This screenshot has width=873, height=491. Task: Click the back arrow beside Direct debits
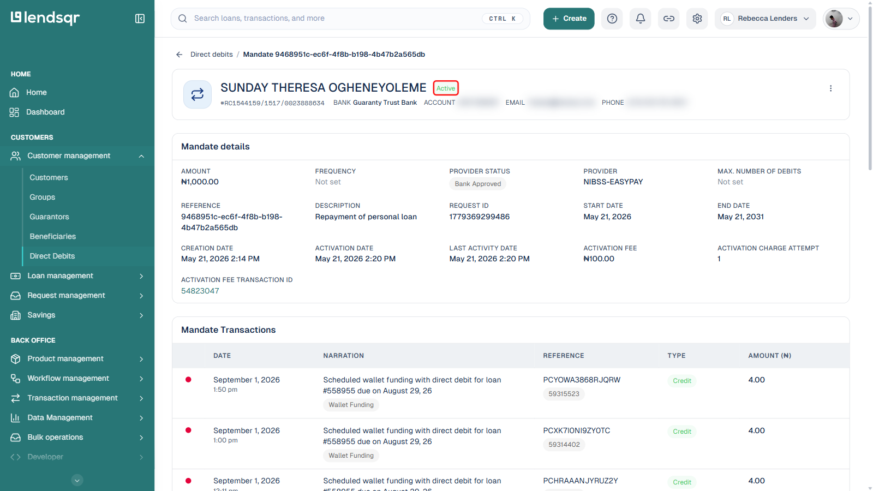[x=179, y=55]
